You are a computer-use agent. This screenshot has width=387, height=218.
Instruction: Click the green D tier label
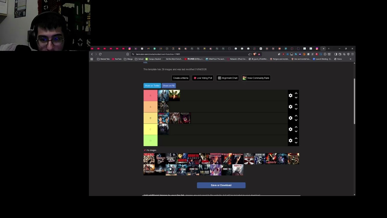point(150,140)
